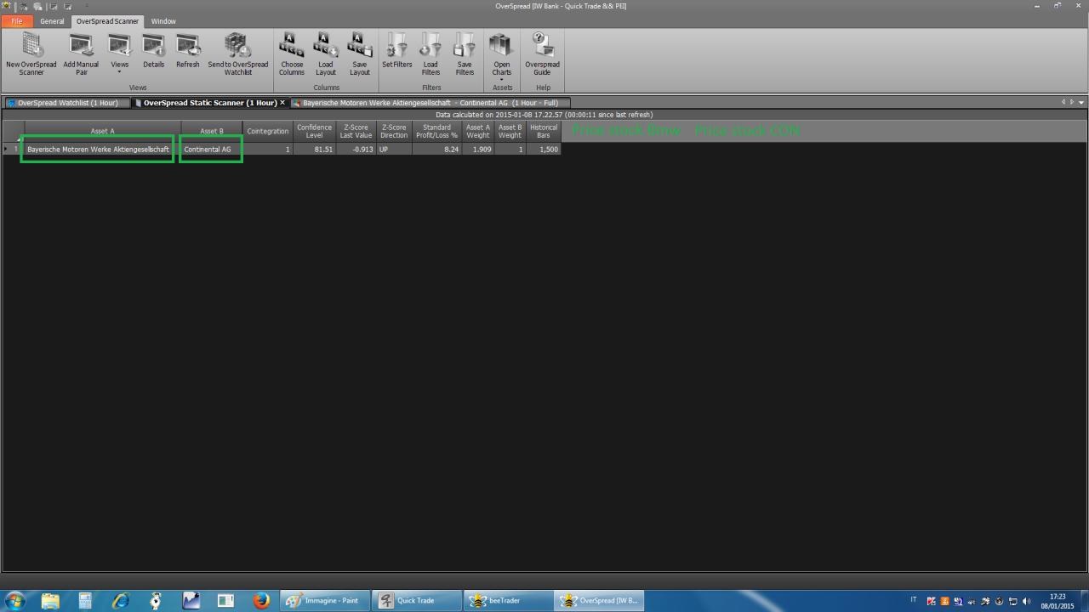Sort by Confidence Level column header
Viewport: 1089px width, 612px height.
point(314,131)
